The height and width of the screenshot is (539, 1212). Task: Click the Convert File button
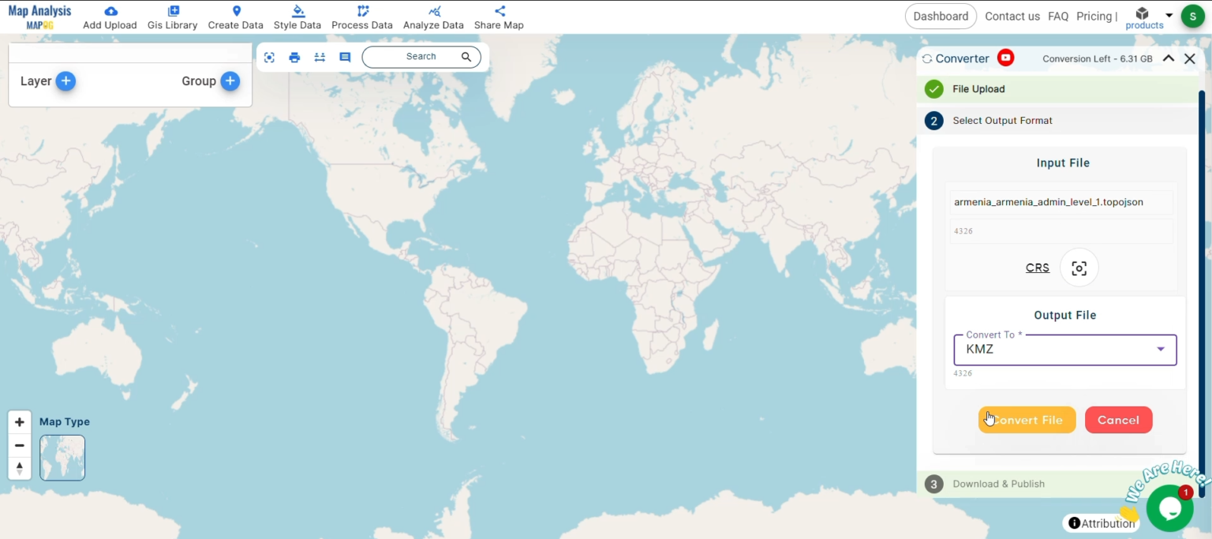tap(1027, 420)
